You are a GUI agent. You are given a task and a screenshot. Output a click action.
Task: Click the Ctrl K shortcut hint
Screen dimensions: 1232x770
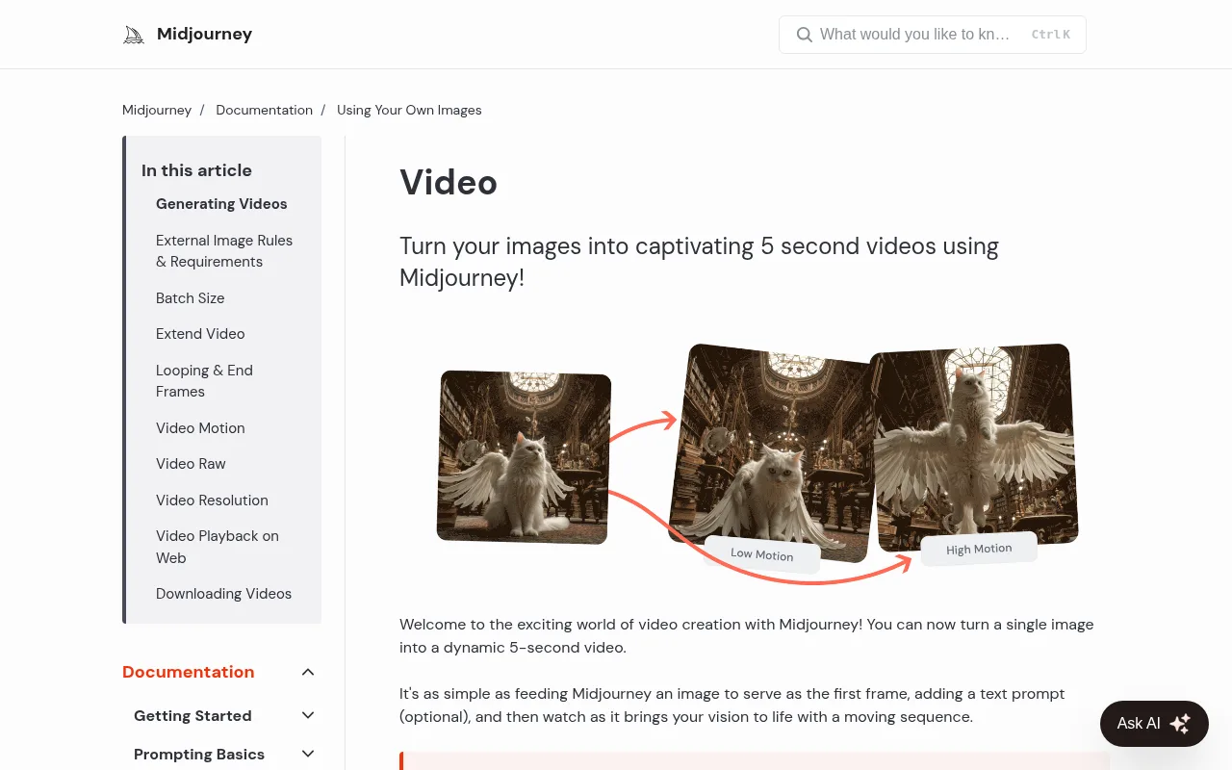coord(1050,35)
